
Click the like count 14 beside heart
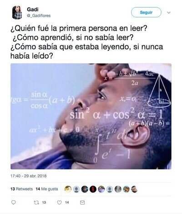coord(67,203)
